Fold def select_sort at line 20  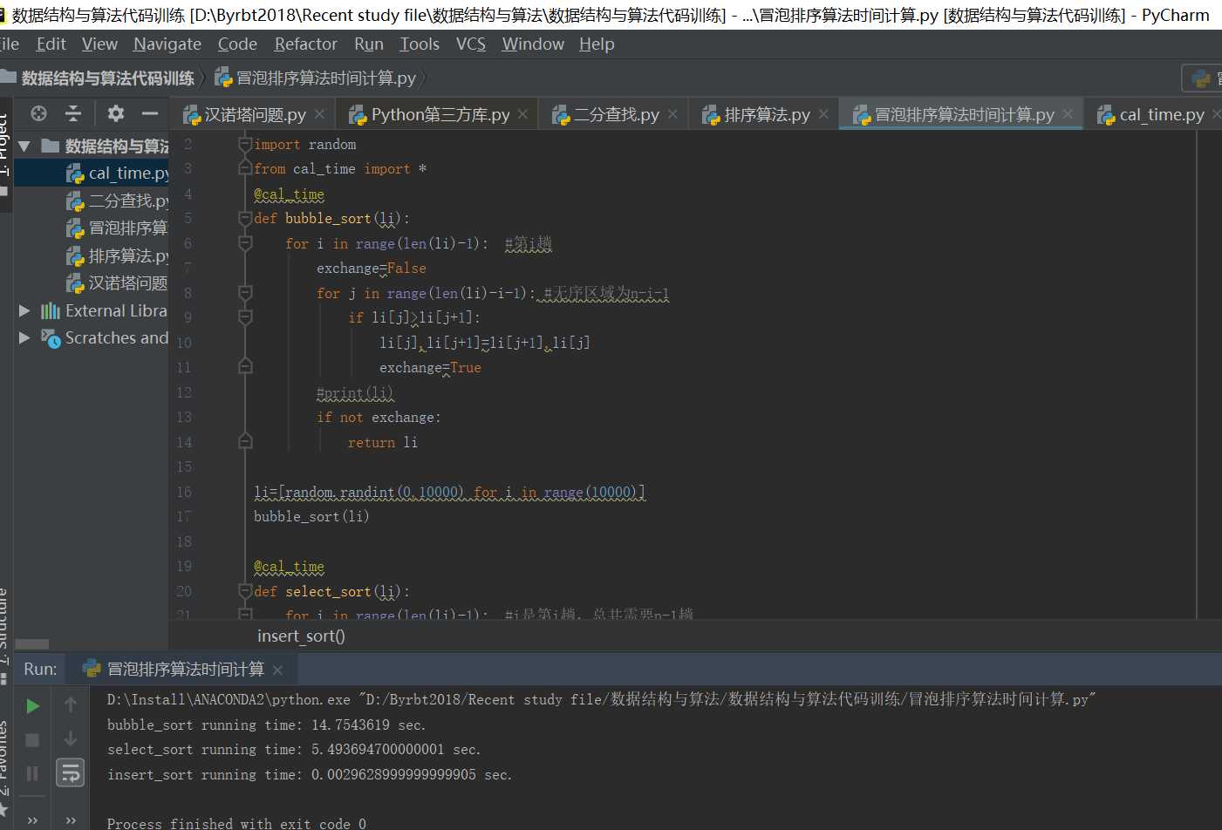(245, 592)
